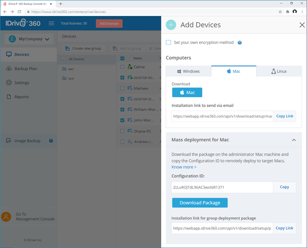Click the email installation link field

tap(223, 116)
